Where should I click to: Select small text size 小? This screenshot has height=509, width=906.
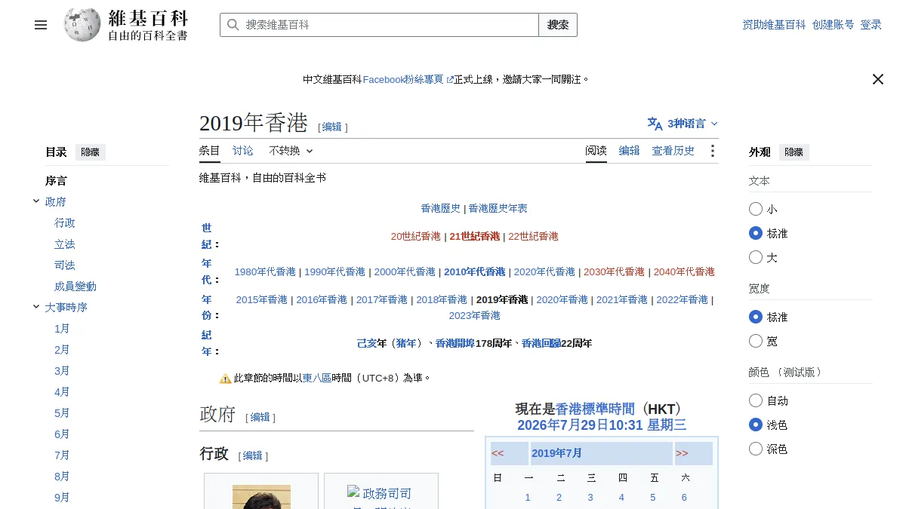tap(756, 209)
